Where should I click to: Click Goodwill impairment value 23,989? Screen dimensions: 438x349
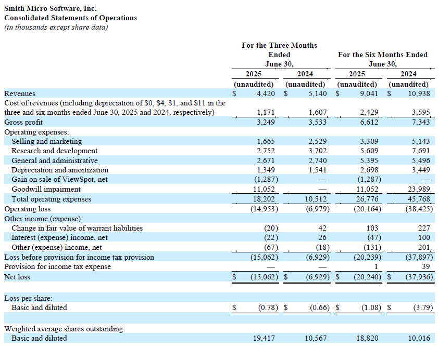click(419, 190)
